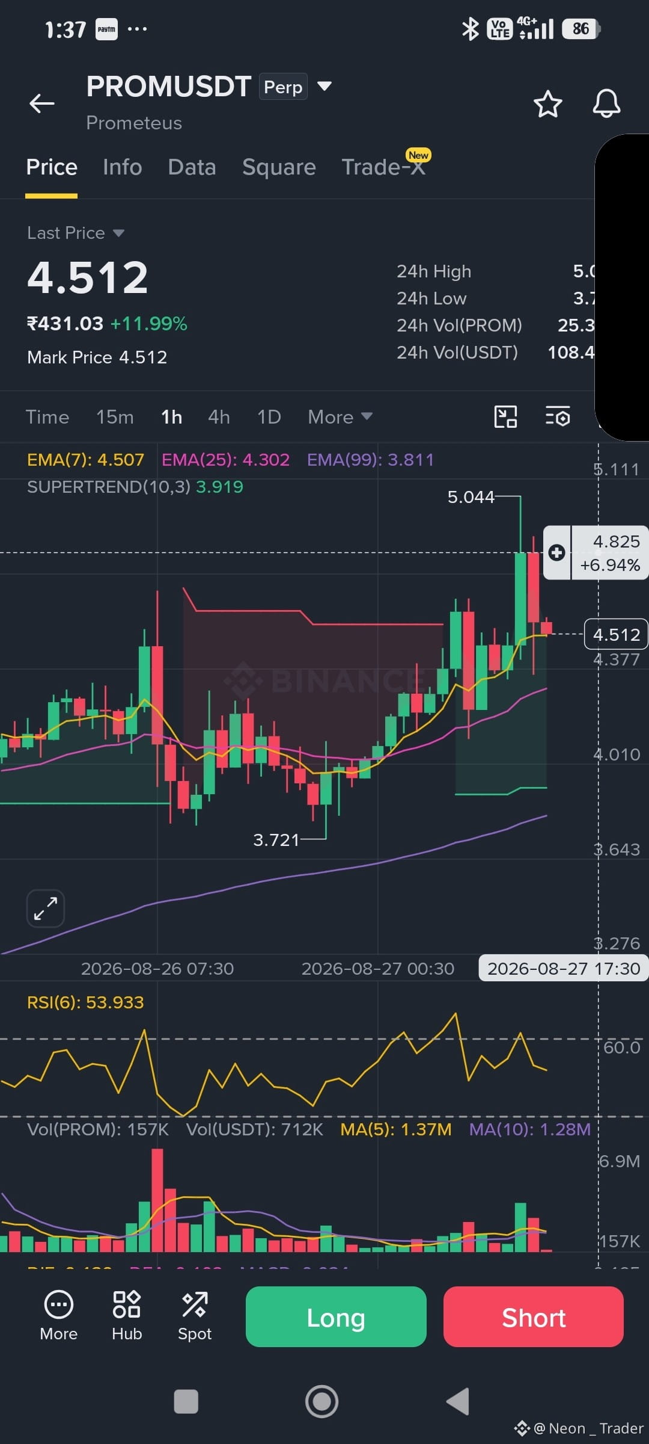
Task: Open price alerts via bell icon
Action: [x=606, y=103]
